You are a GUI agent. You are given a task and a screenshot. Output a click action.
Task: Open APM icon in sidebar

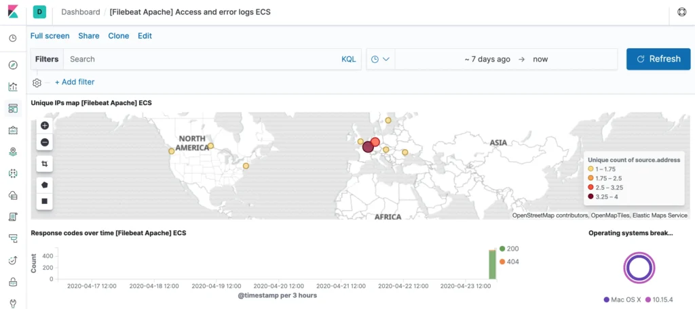pyautogui.click(x=13, y=239)
